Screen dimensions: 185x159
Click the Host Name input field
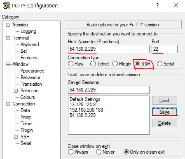click(109, 49)
